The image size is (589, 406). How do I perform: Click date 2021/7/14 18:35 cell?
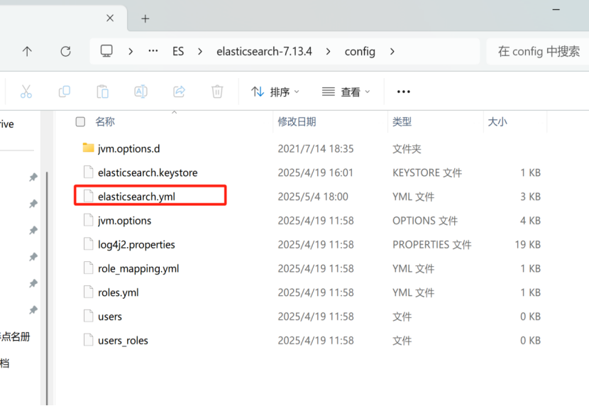pyautogui.click(x=316, y=149)
